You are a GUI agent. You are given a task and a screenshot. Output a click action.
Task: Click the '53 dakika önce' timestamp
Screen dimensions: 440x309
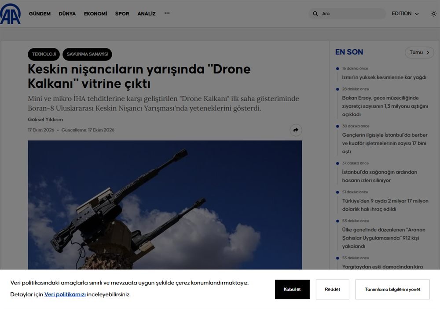click(356, 221)
